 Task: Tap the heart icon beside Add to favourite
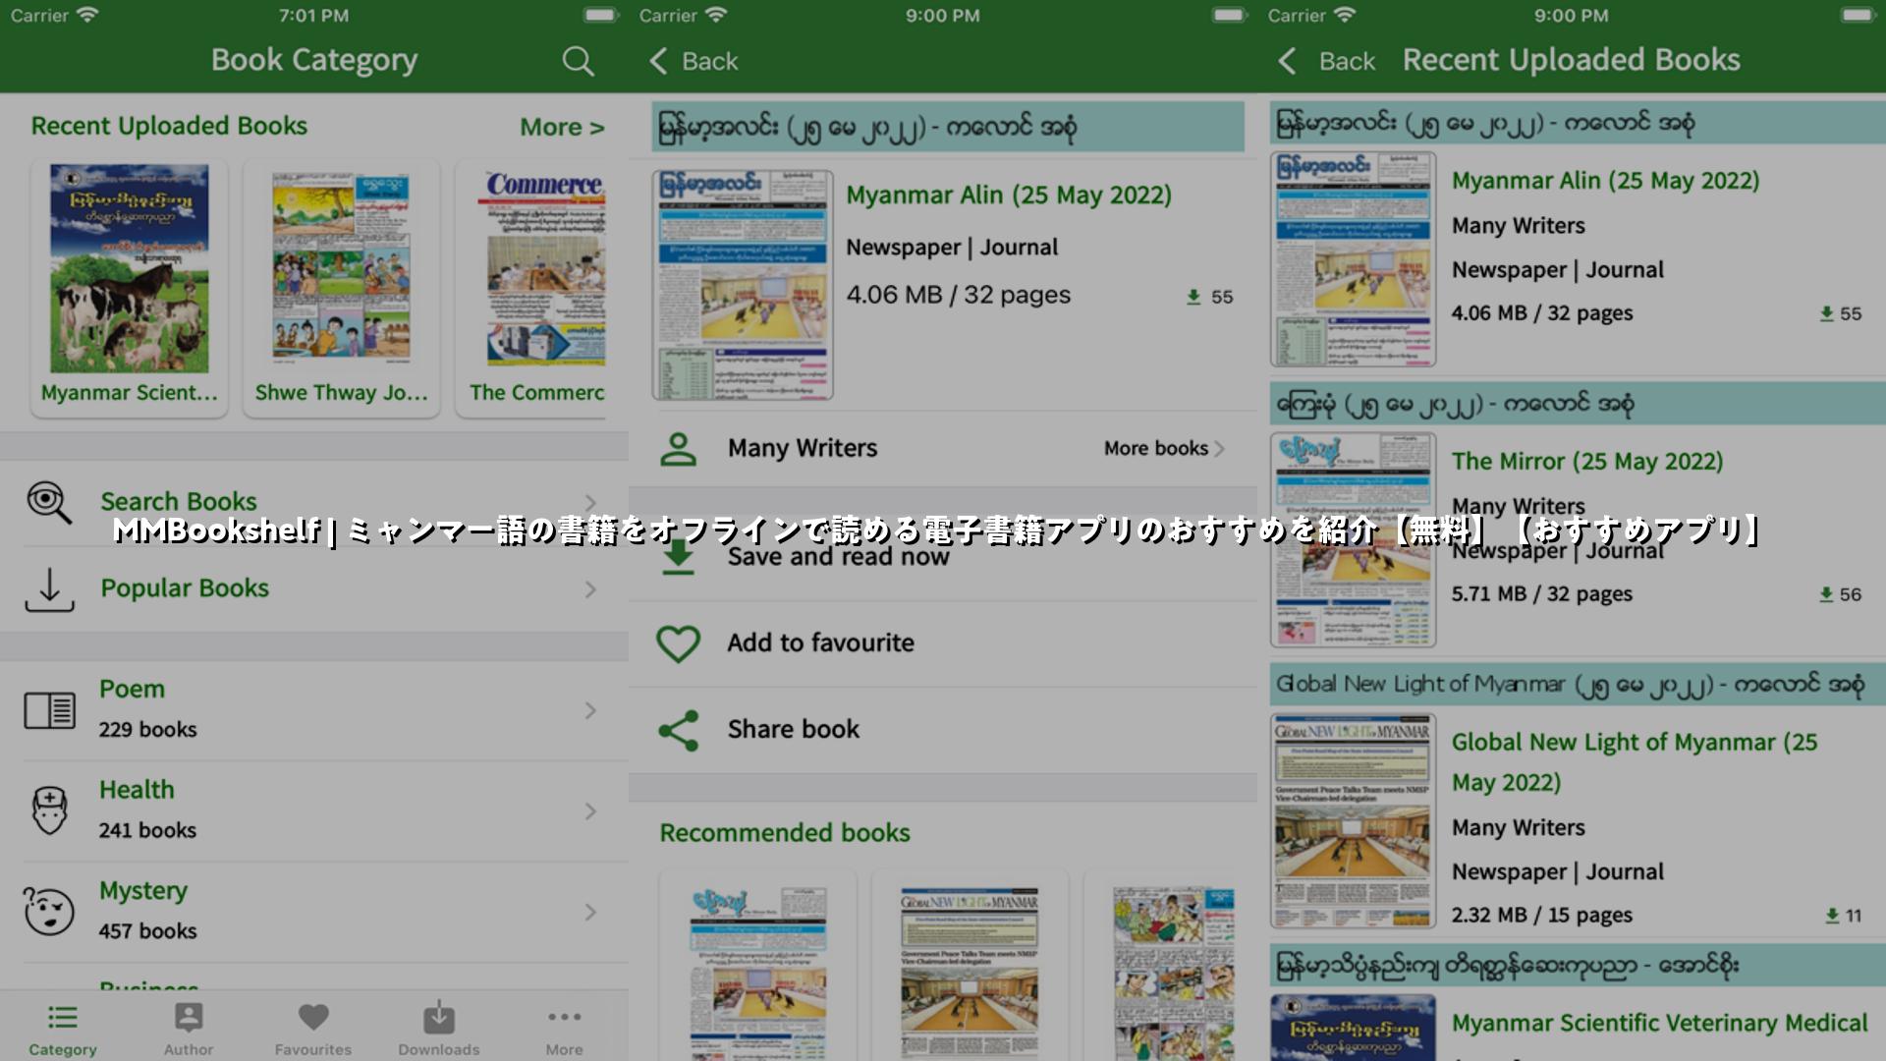tap(678, 643)
